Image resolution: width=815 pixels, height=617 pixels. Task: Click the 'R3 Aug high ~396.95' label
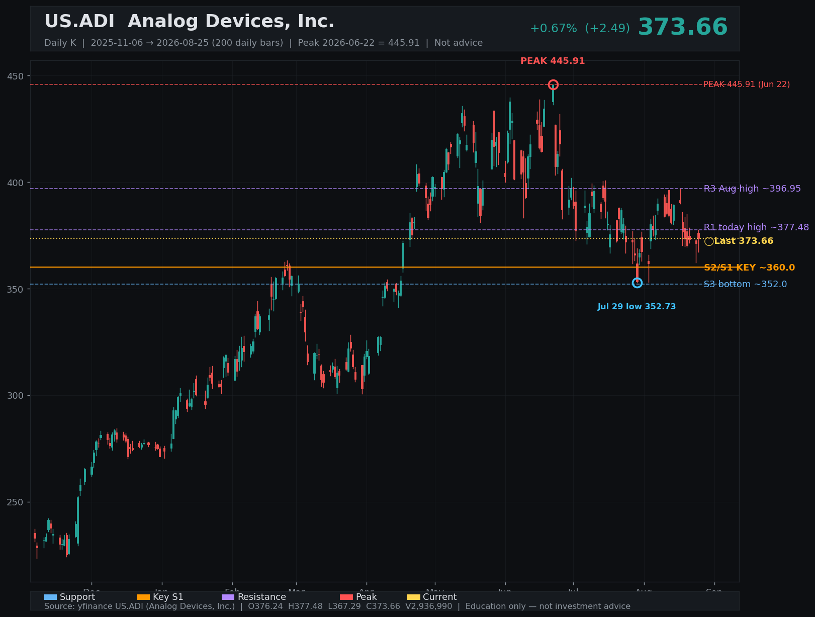tap(752, 189)
